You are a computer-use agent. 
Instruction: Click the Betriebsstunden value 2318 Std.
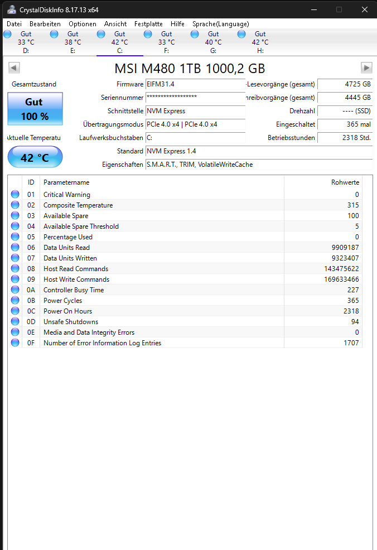[x=345, y=137]
